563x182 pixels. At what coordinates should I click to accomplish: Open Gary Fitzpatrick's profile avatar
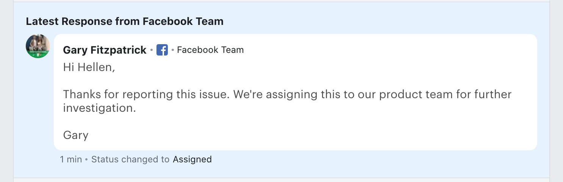click(x=38, y=46)
